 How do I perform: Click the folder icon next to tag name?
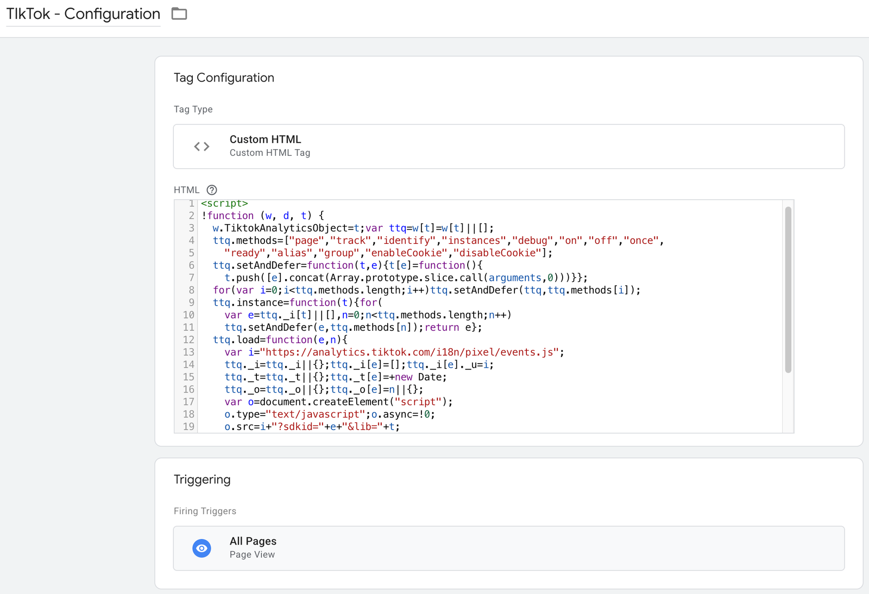(179, 14)
